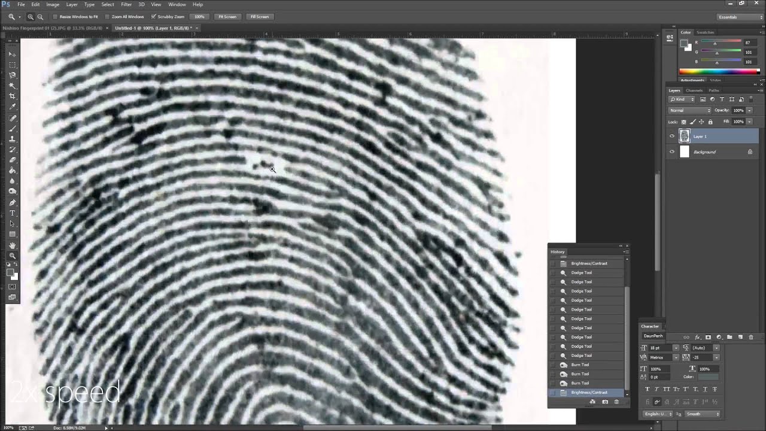
Task: Select the Magic Wand tool
Action: click(x=13, y=86)
